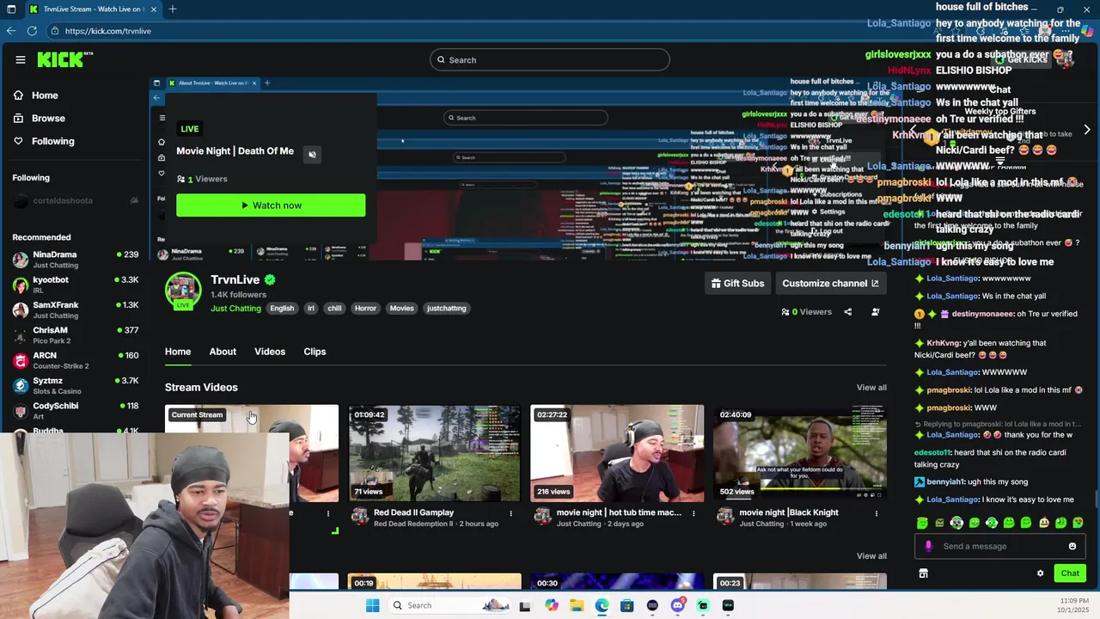Click the chill tag

pos(334,309)
